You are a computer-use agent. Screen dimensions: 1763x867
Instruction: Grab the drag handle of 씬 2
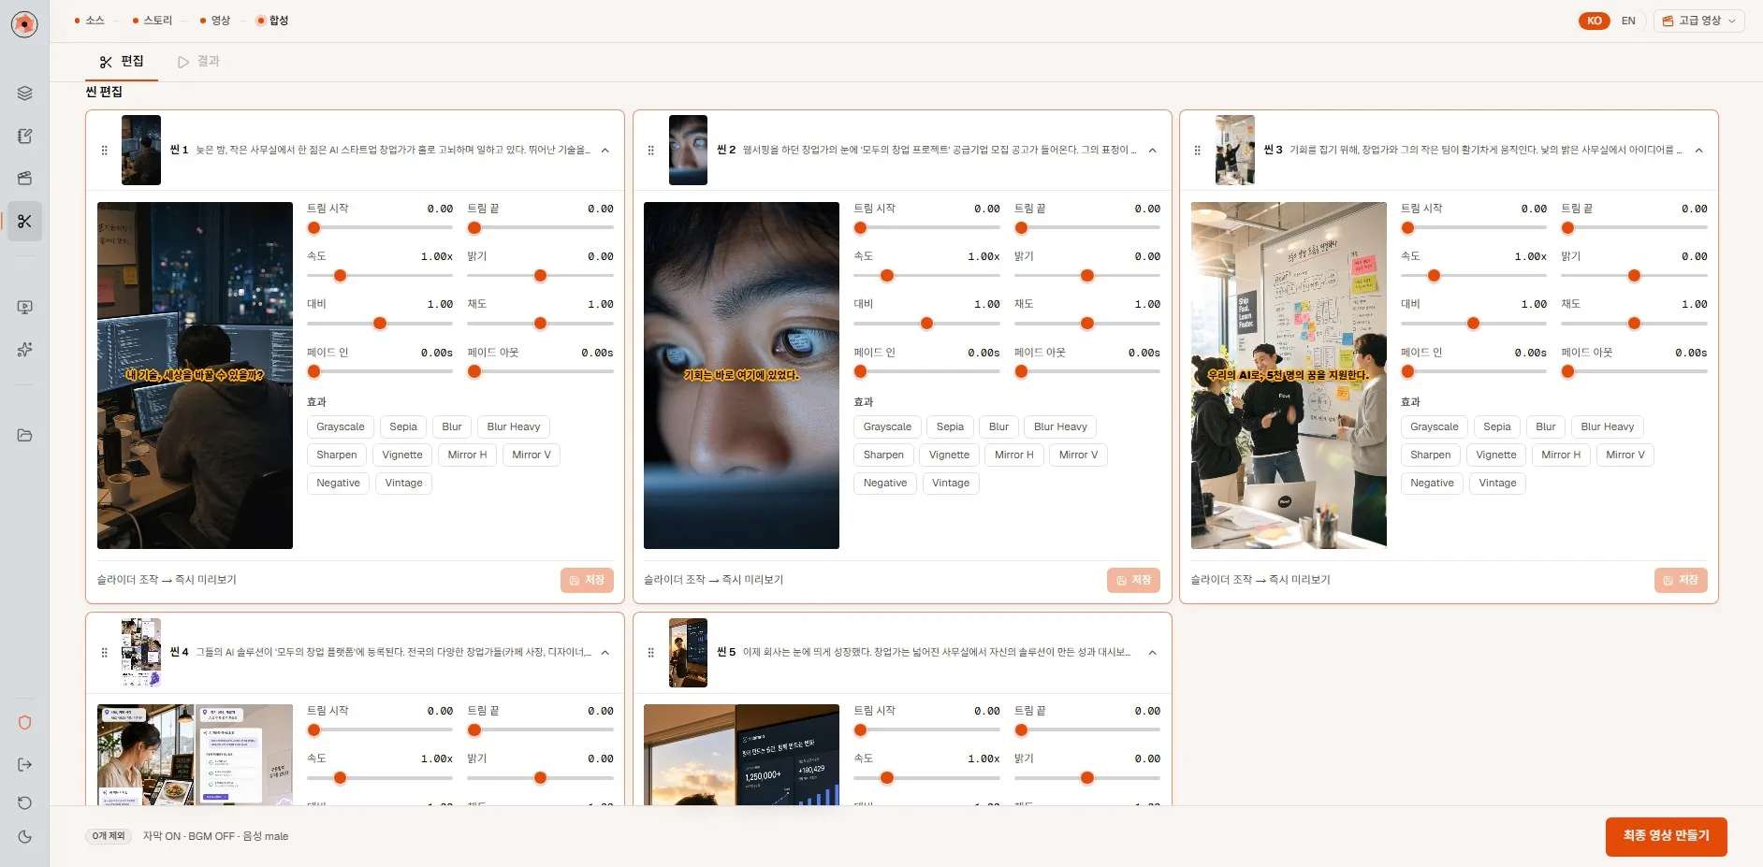[x=650, y=151]
